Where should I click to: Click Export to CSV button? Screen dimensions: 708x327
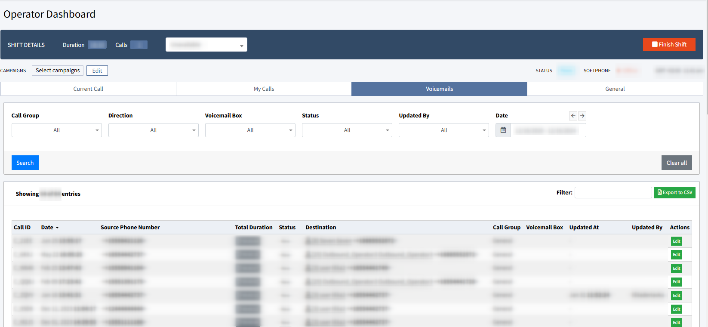[674, 193]
